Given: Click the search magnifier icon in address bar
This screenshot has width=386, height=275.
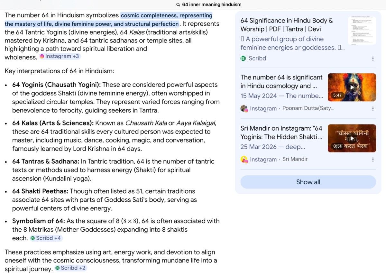Looking at the screenshot, I should (x=178, y=5).
